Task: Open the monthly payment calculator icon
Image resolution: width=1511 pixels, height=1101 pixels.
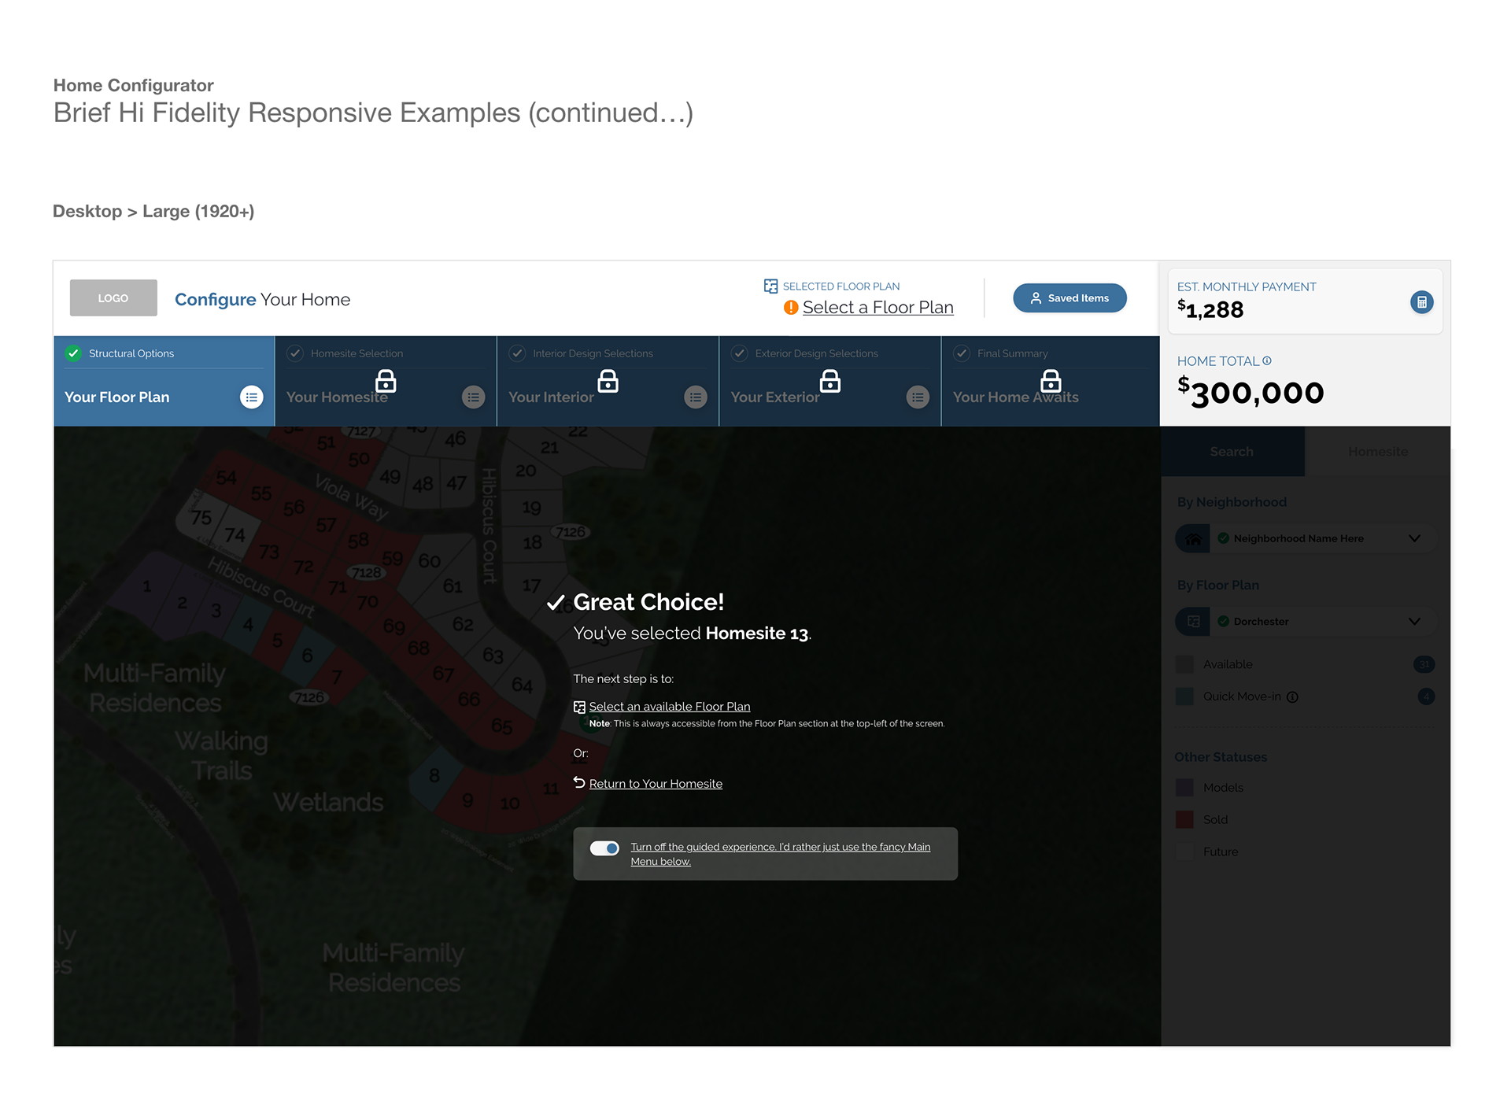Action: coord(1421,302)
